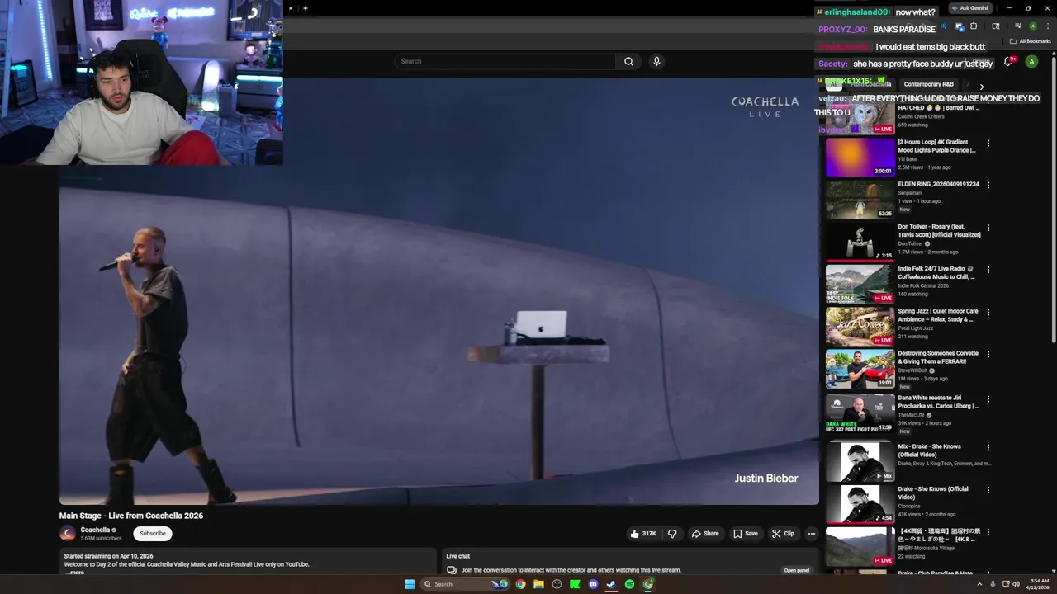Viewport: 1057px width, 594px height.
Task: Play Destroying Someones Corvette thumbnail
Action: [x=860, y=368]
